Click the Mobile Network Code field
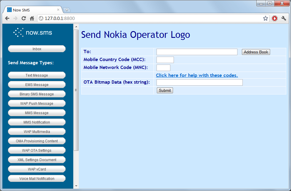291x191 pixels. tap(163, 68)
